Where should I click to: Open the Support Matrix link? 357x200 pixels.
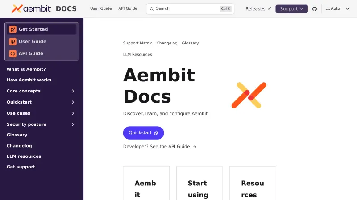pos(137,43)
